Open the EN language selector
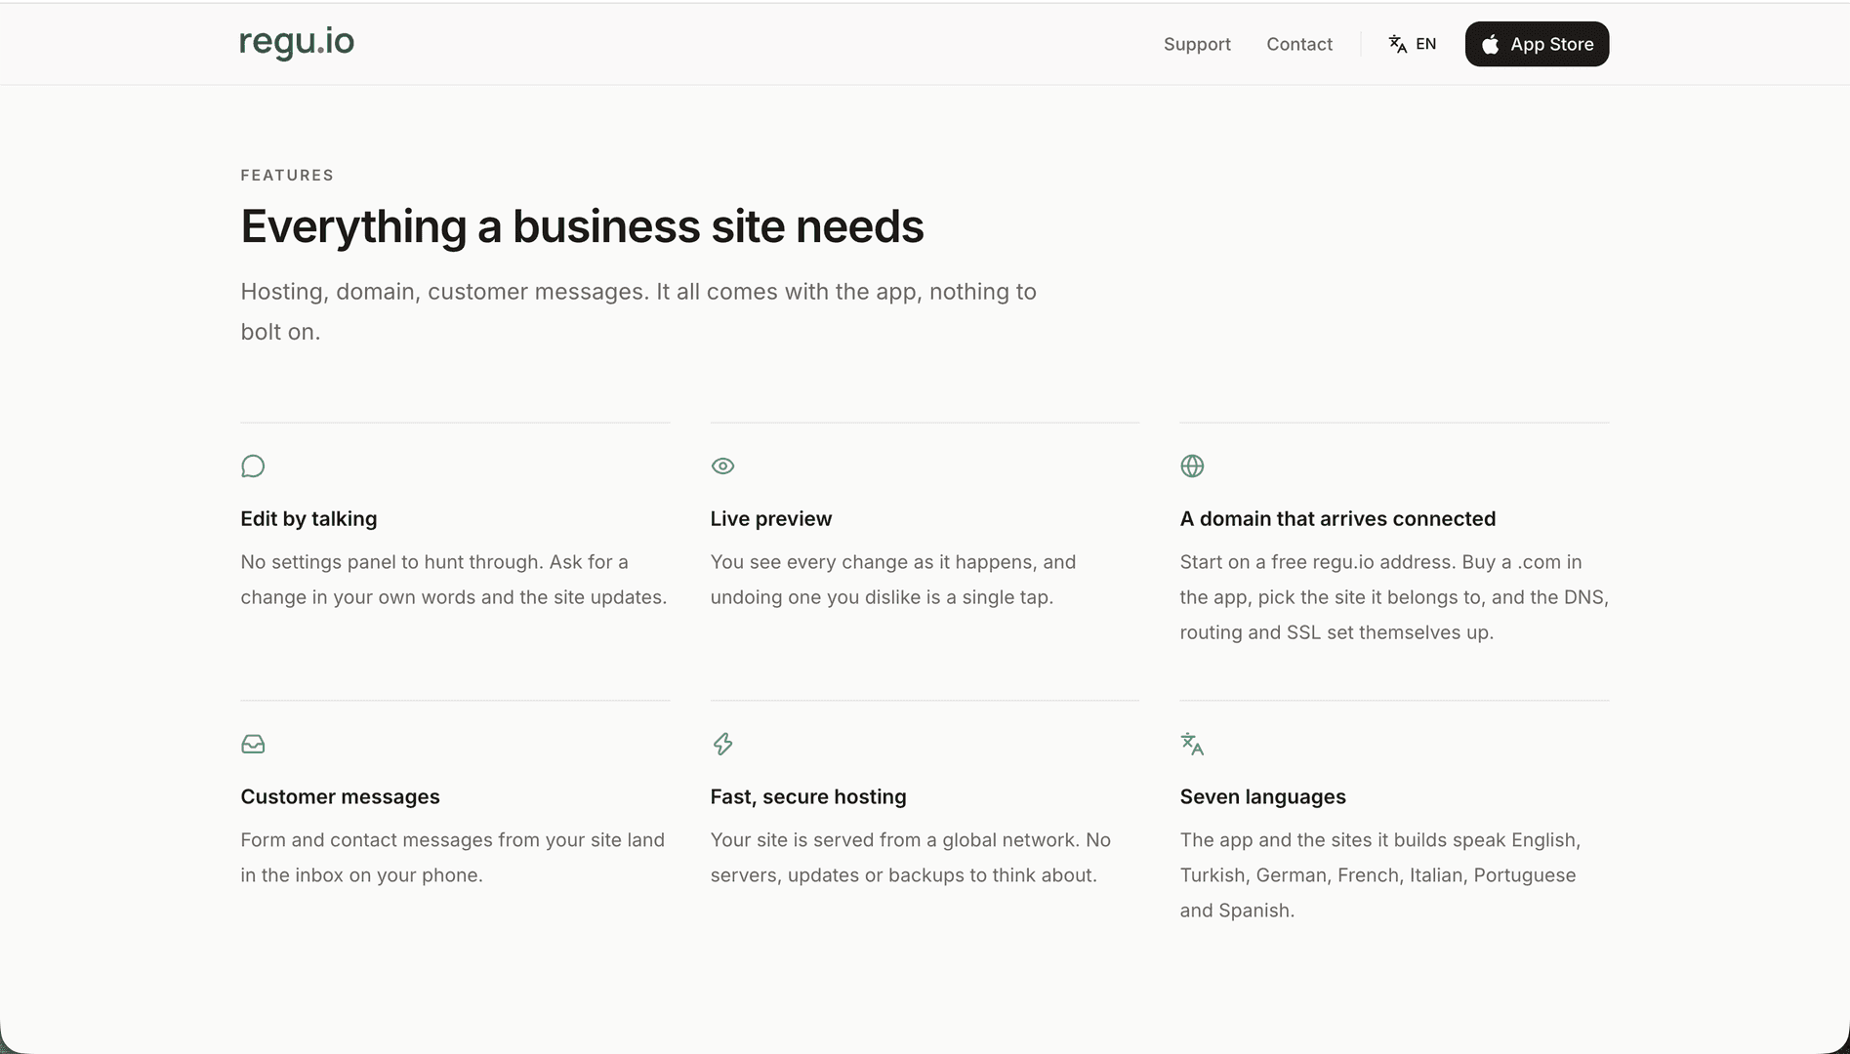1850x1054 pixels. pyautogui.click(x=1413, y=44)
